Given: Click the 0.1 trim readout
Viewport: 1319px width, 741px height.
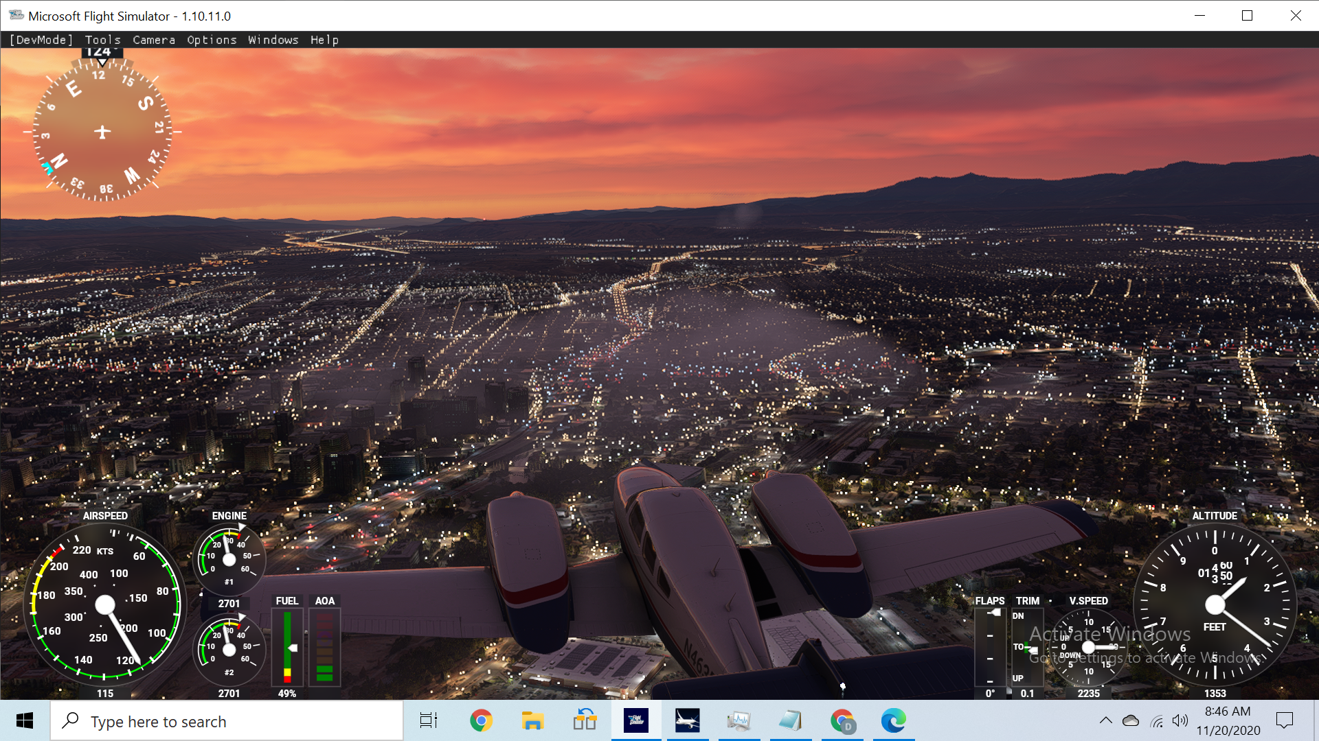Looking at the screenshot, I should tap(1027, 694).
